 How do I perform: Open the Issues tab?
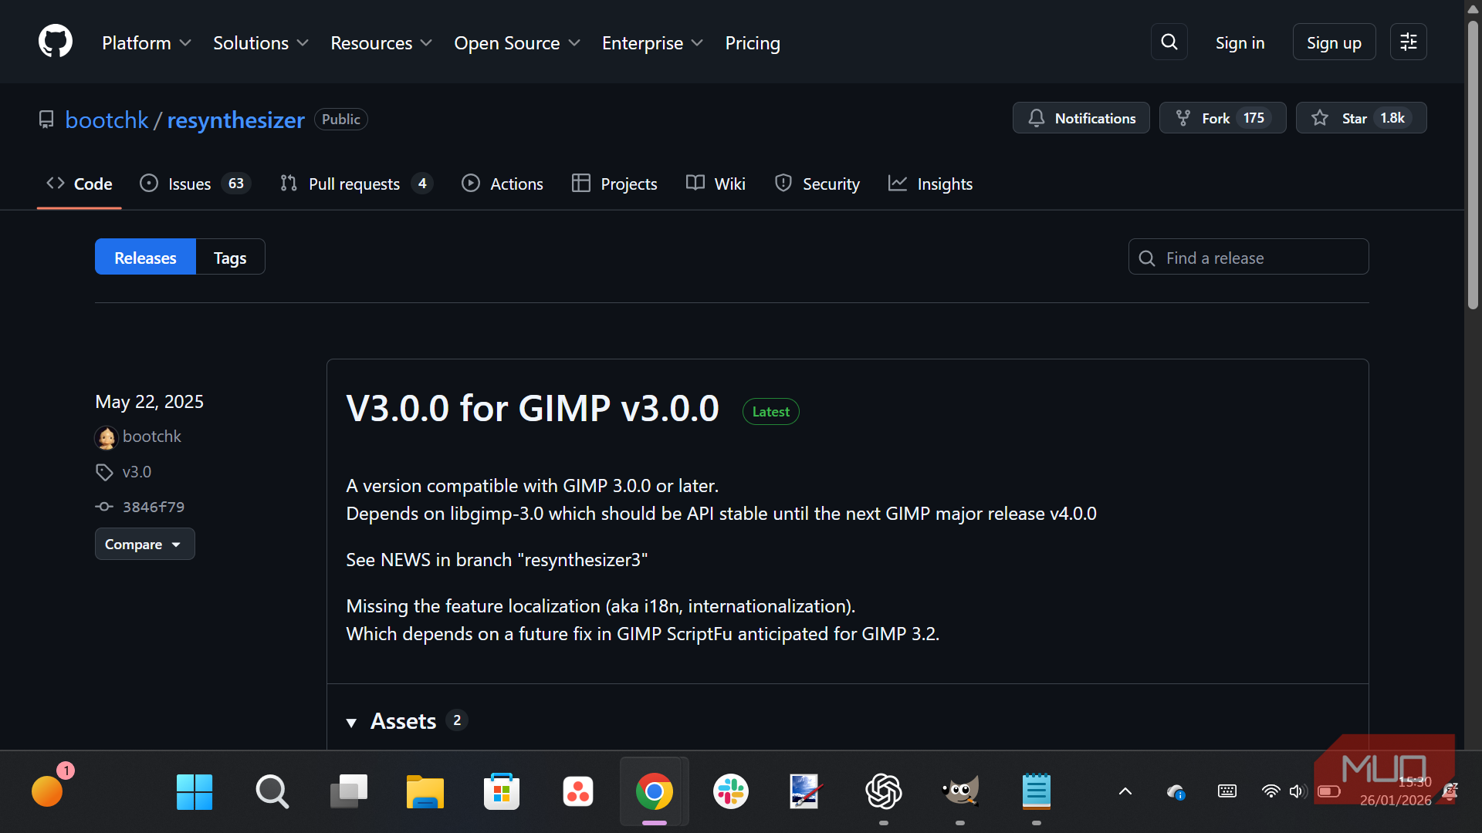point(195,184)
